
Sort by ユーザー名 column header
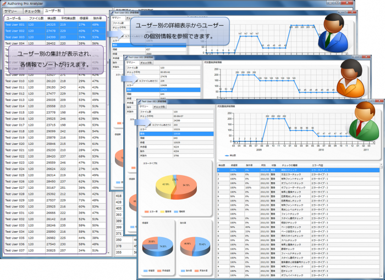point(14,19)
